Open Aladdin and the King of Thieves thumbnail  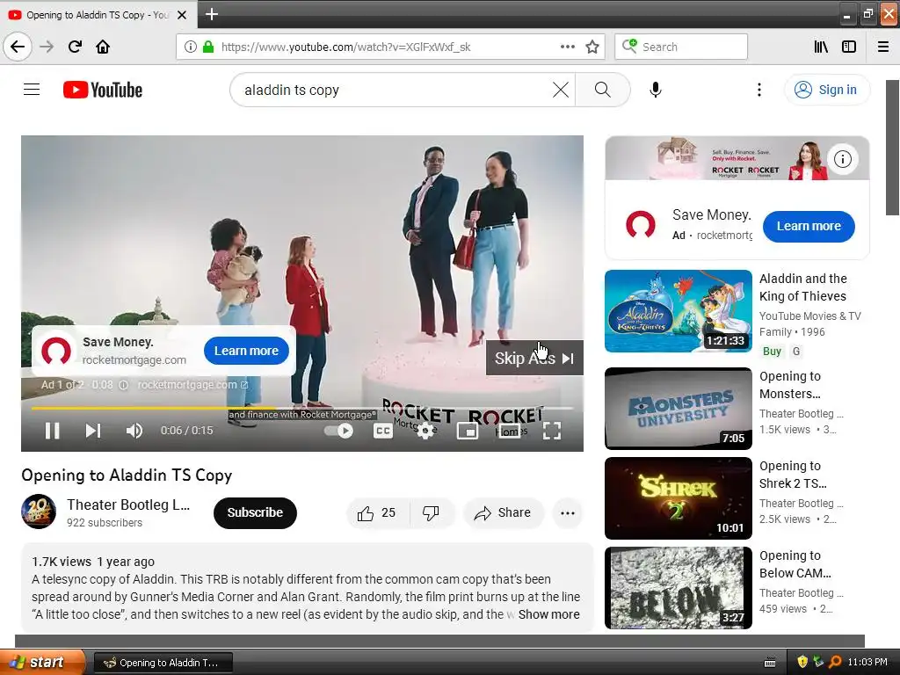tap(678, 310)
